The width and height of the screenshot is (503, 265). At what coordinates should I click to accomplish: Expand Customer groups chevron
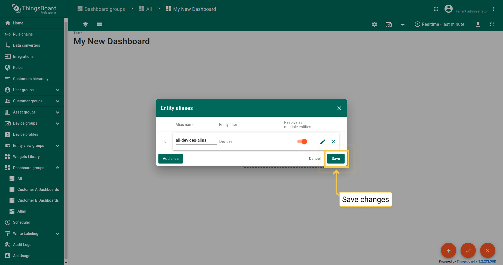(57, 101)
